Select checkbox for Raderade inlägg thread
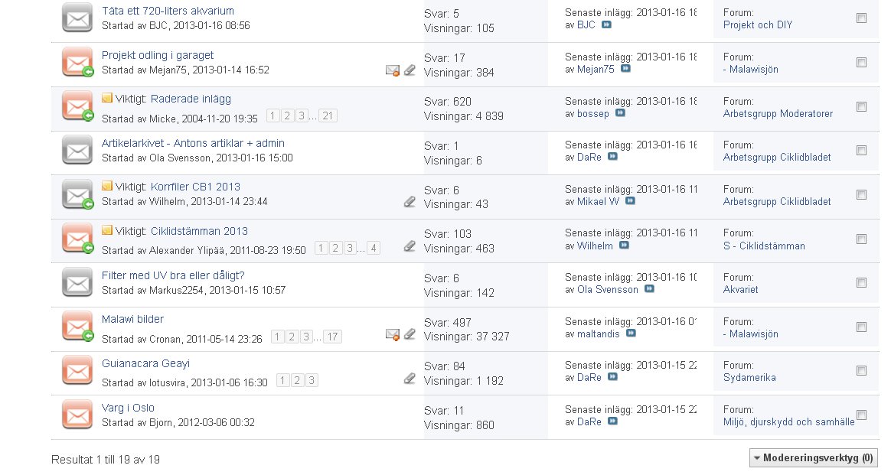 click(861, 106)
